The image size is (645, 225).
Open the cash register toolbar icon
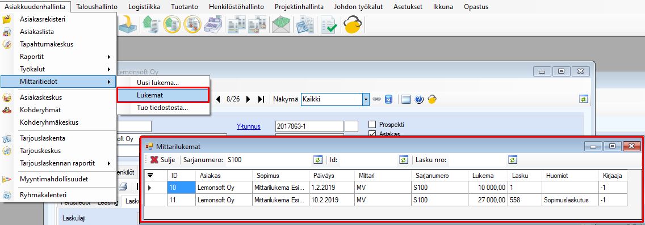(213, 24)
